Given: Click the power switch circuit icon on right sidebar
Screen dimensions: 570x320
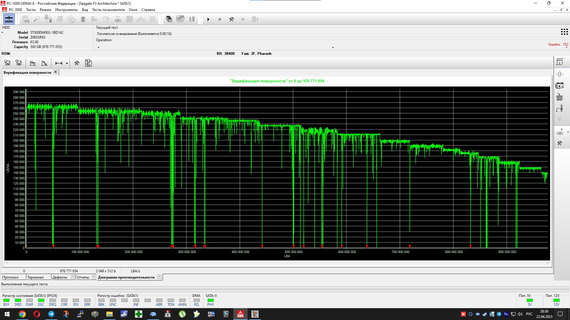Looking at the screenshot, I should click(560, 108).
